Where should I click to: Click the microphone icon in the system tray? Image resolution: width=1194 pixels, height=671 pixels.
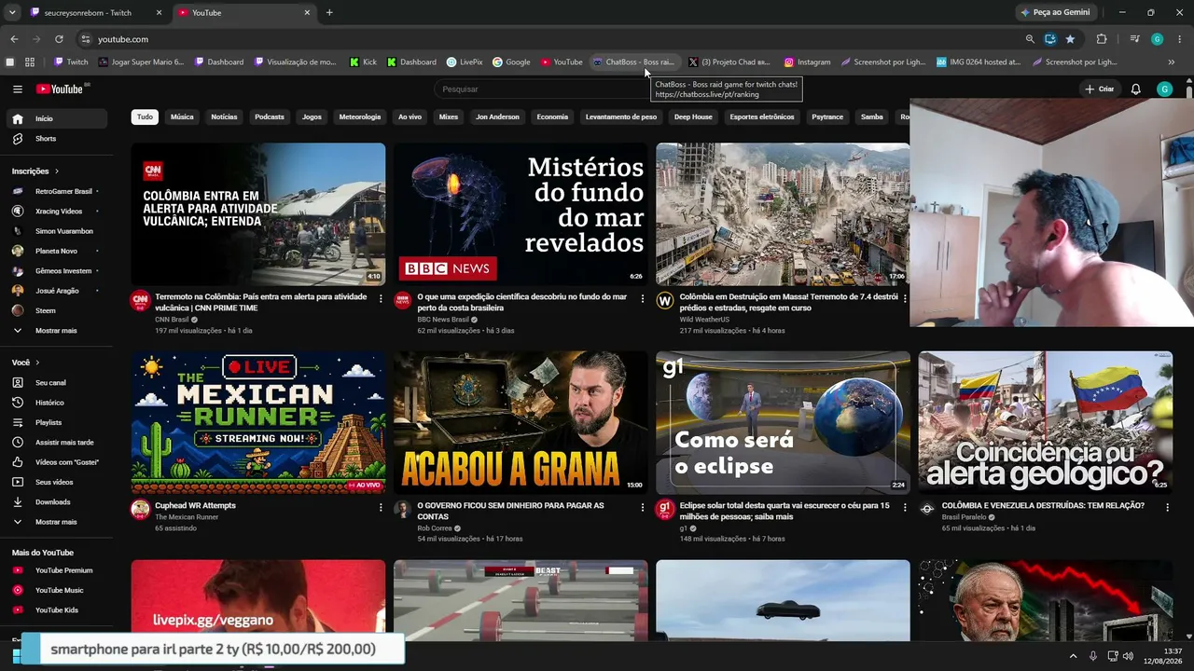(1093, 656)
